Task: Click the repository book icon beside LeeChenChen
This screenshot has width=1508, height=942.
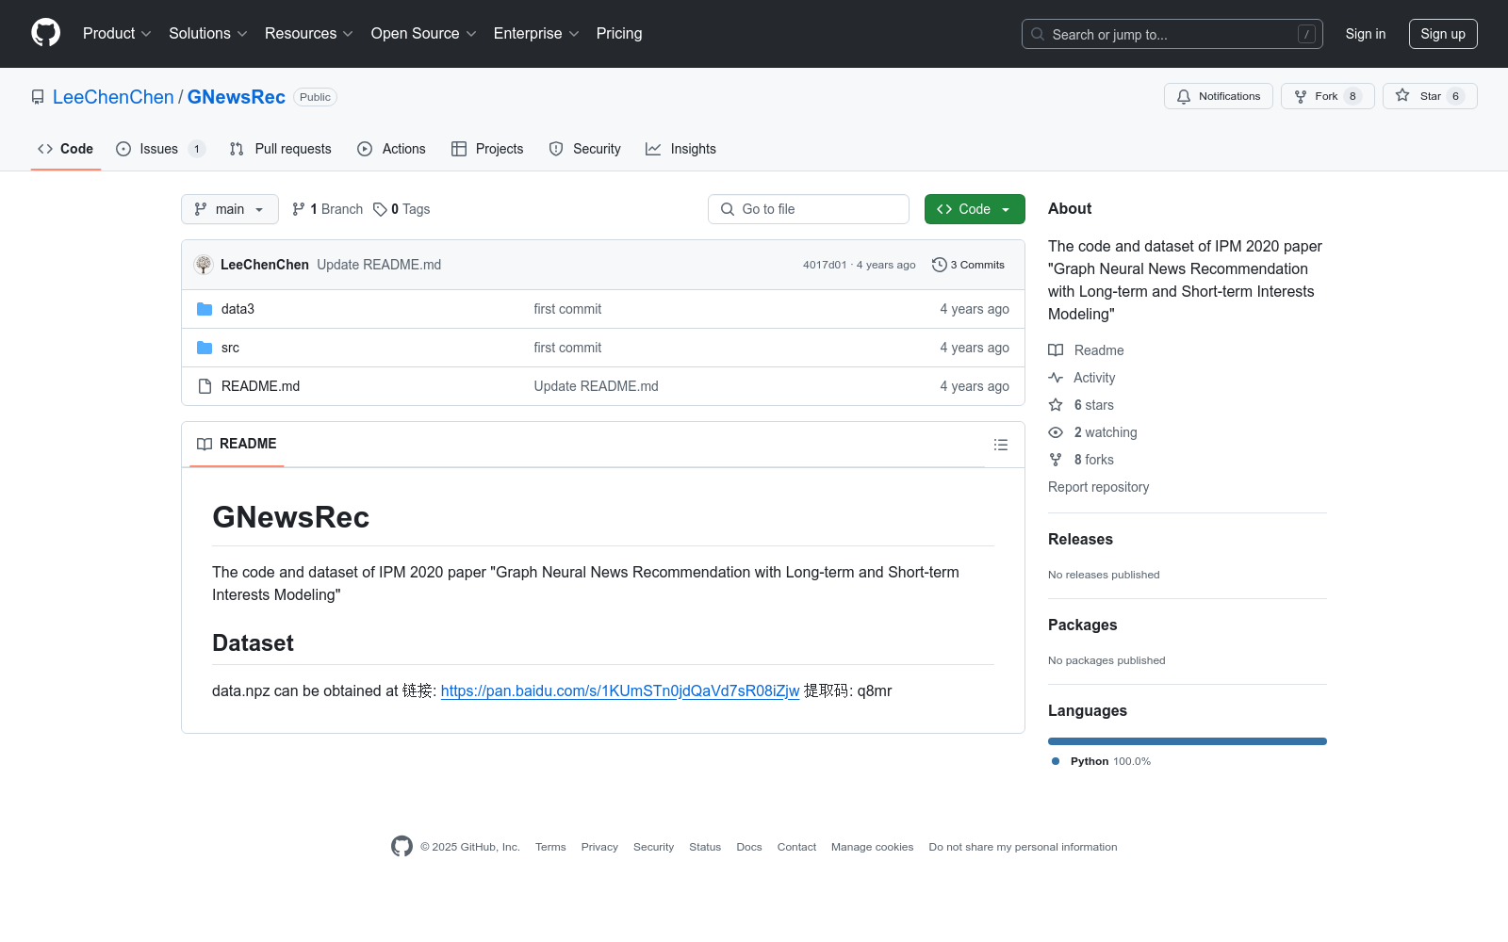Action: point(38,97)
